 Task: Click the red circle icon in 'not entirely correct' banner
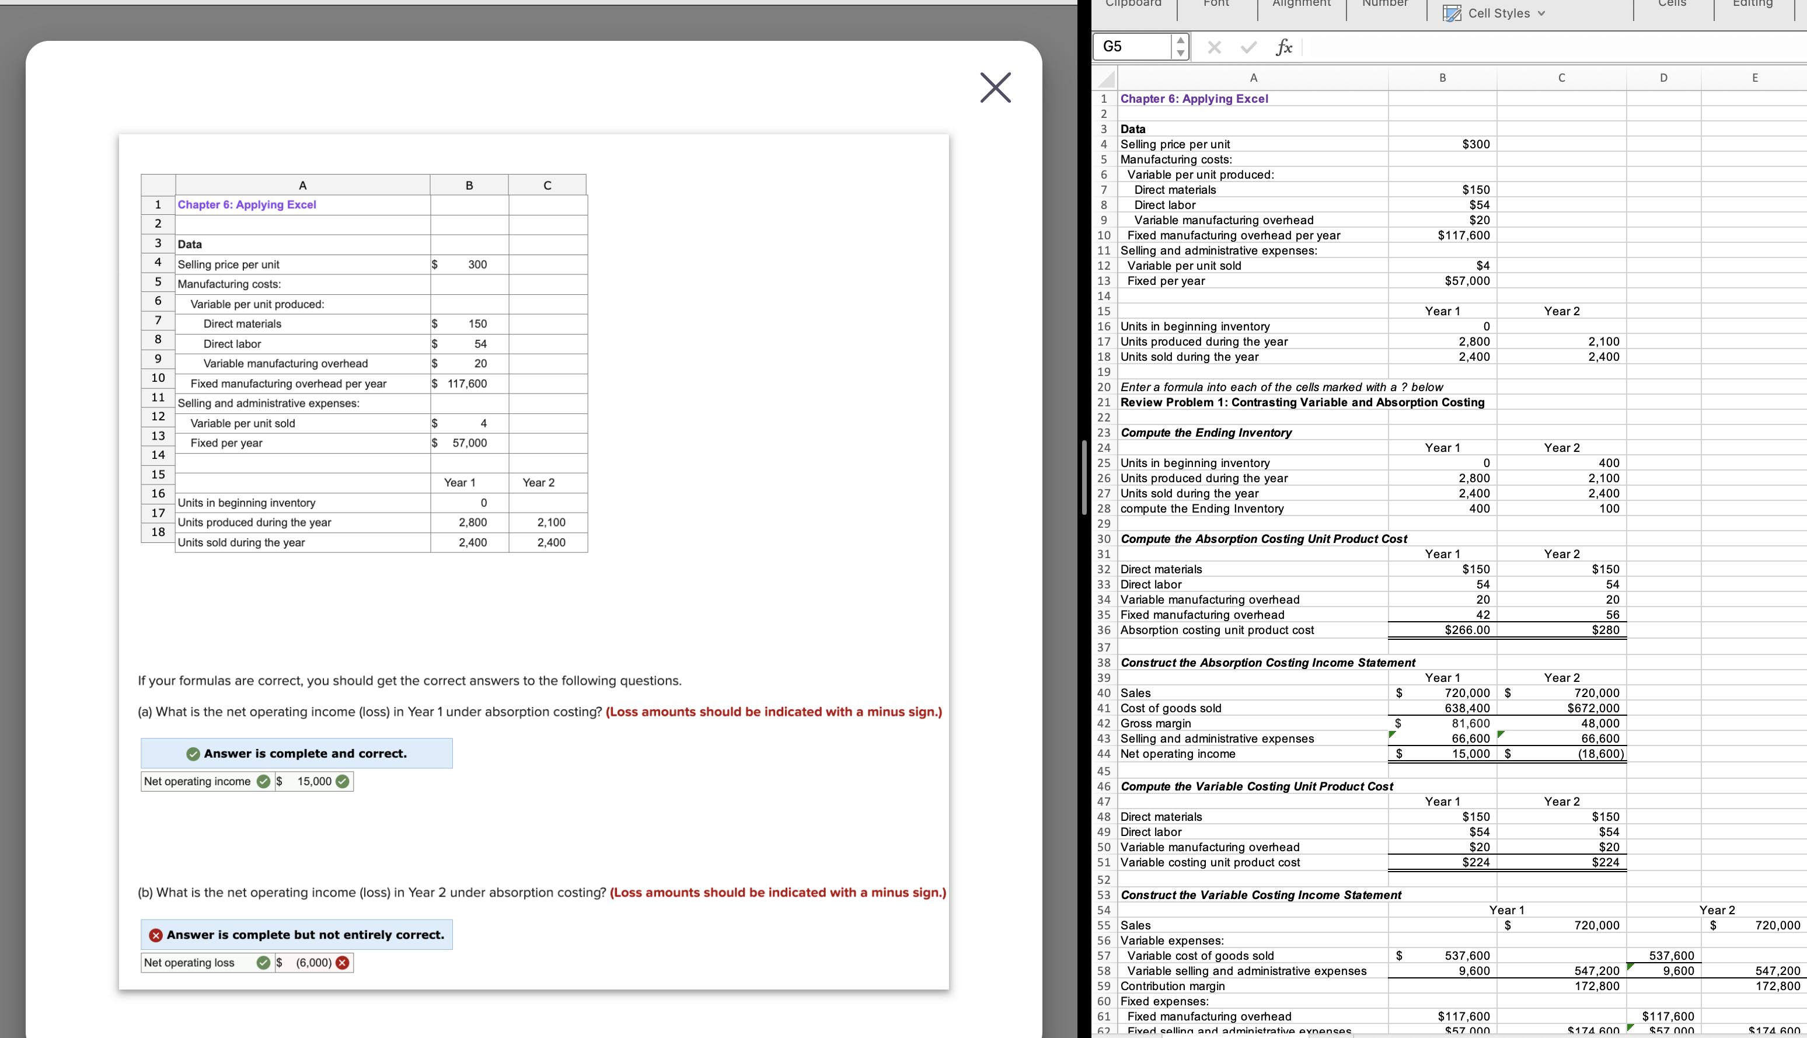point(155,935)
